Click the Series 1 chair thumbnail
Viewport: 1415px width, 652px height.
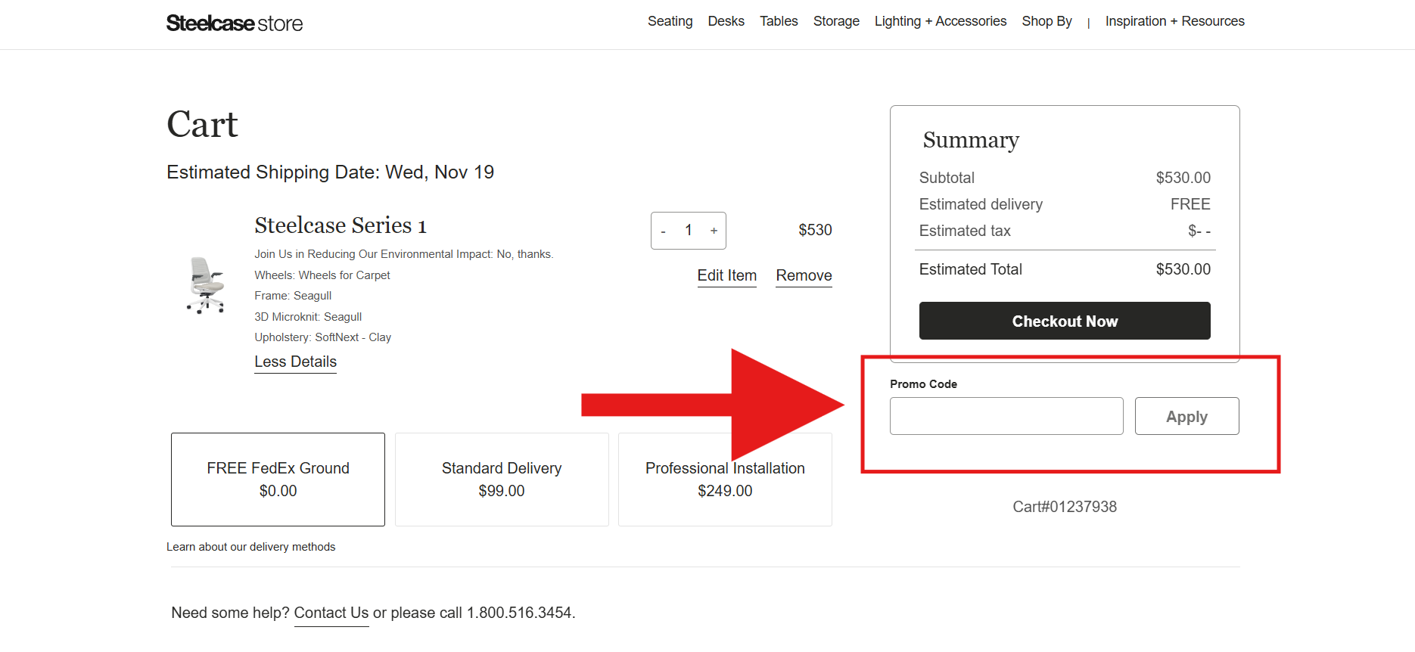click(204, 286)
